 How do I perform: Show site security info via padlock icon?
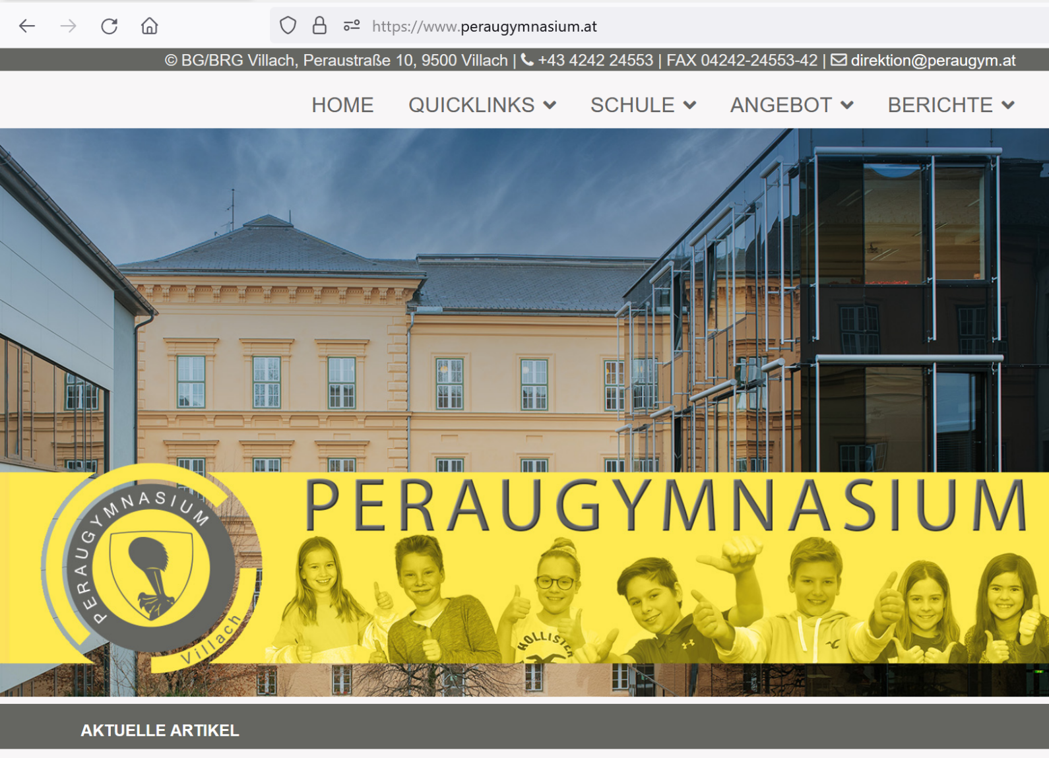click(319, 26)
